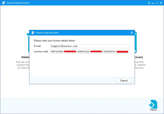Close the license details dialog
The width and height of the screenshot is (164, 114).
pos(132,33)
